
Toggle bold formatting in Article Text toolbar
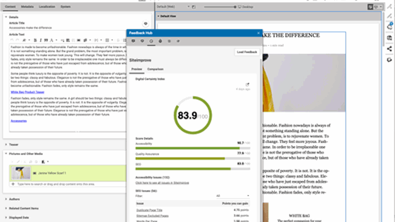pyautogui.click(x=35, y=40)
